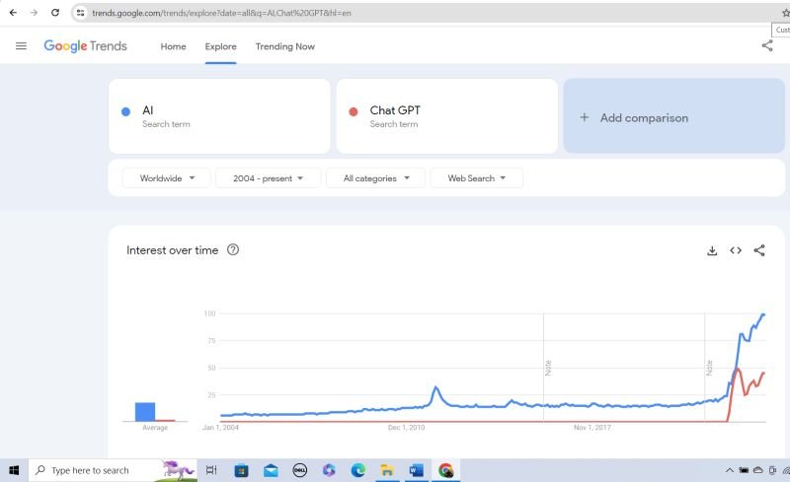Go back in browser history
Viewport: 790px width, 482px height.
pyautogui.click(x=13, y=13)
